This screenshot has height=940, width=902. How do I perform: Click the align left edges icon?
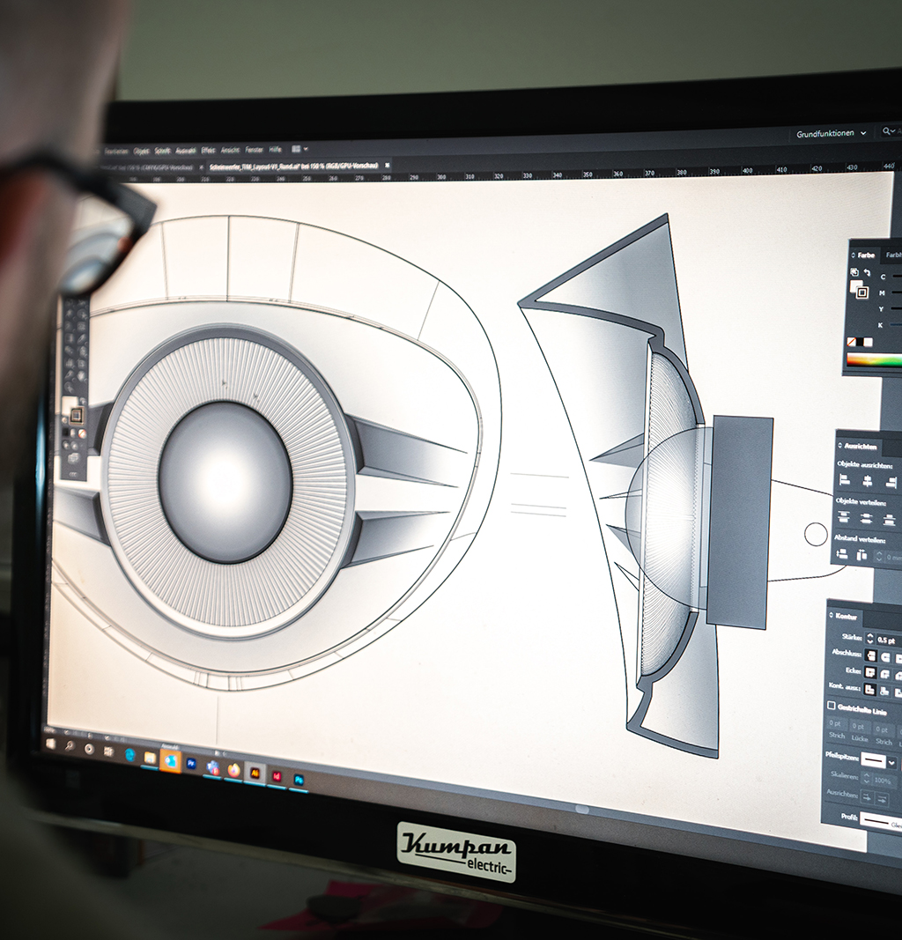(846, 480)
